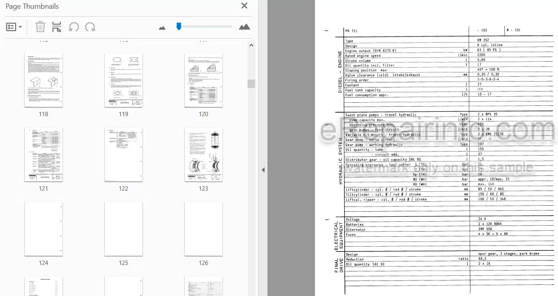Click 'Oil quantity SAE 90' final drive label
Image resolution: width=558 pixels, height=296 pixels.
[365, 265]
